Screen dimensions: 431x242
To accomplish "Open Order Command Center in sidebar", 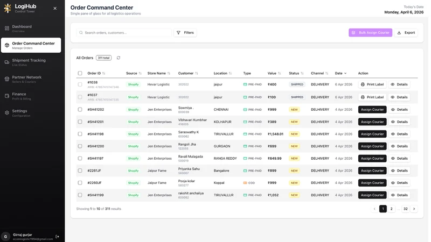I will (31, 45).
